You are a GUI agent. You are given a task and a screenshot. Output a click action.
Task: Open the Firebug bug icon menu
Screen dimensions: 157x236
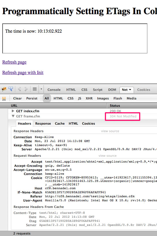pyautogui.click(x=4, y=89)
